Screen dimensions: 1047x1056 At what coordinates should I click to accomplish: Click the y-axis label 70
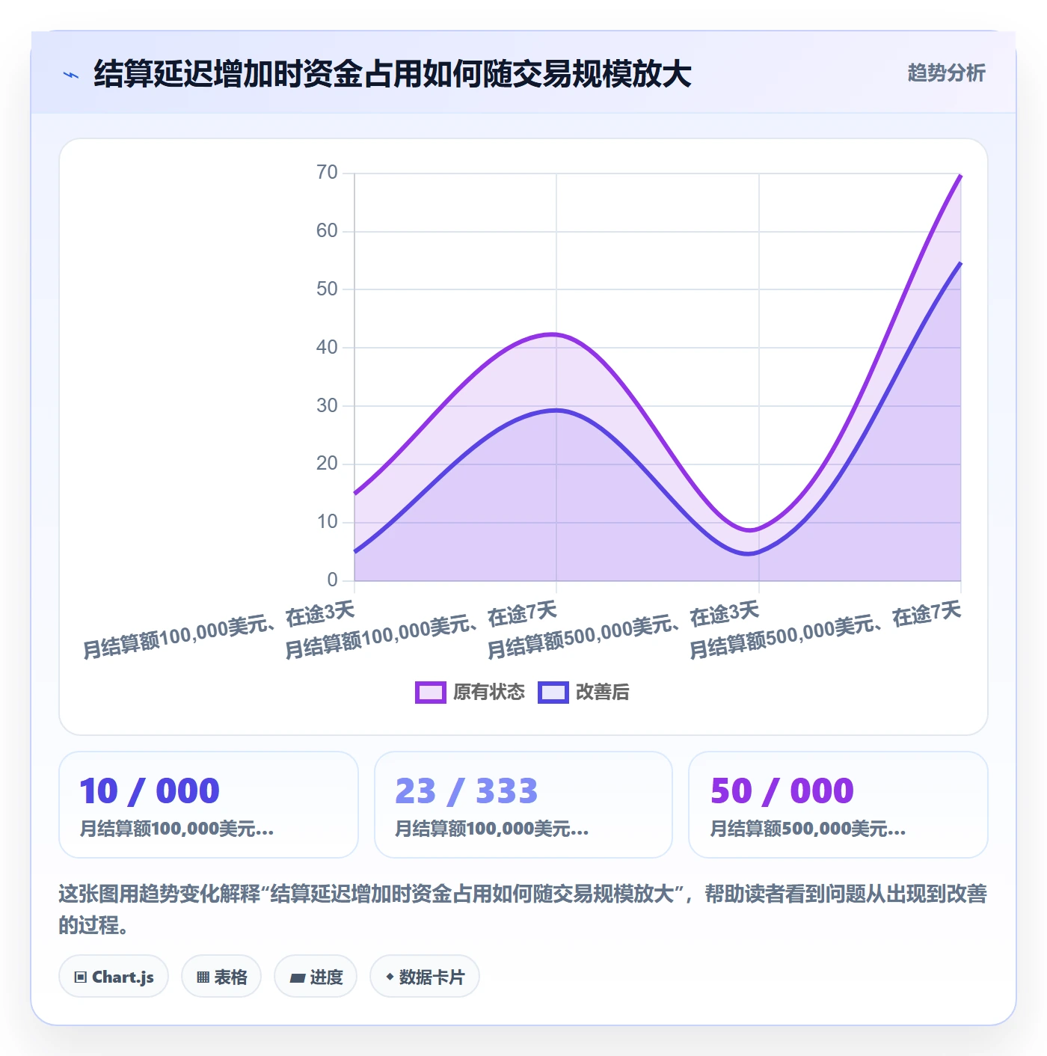tap(327, 173)
